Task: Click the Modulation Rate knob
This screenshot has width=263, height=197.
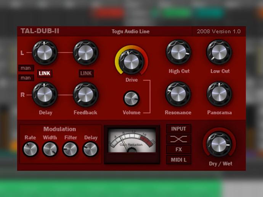Action: pyautogui.click(x=30, y=149)
